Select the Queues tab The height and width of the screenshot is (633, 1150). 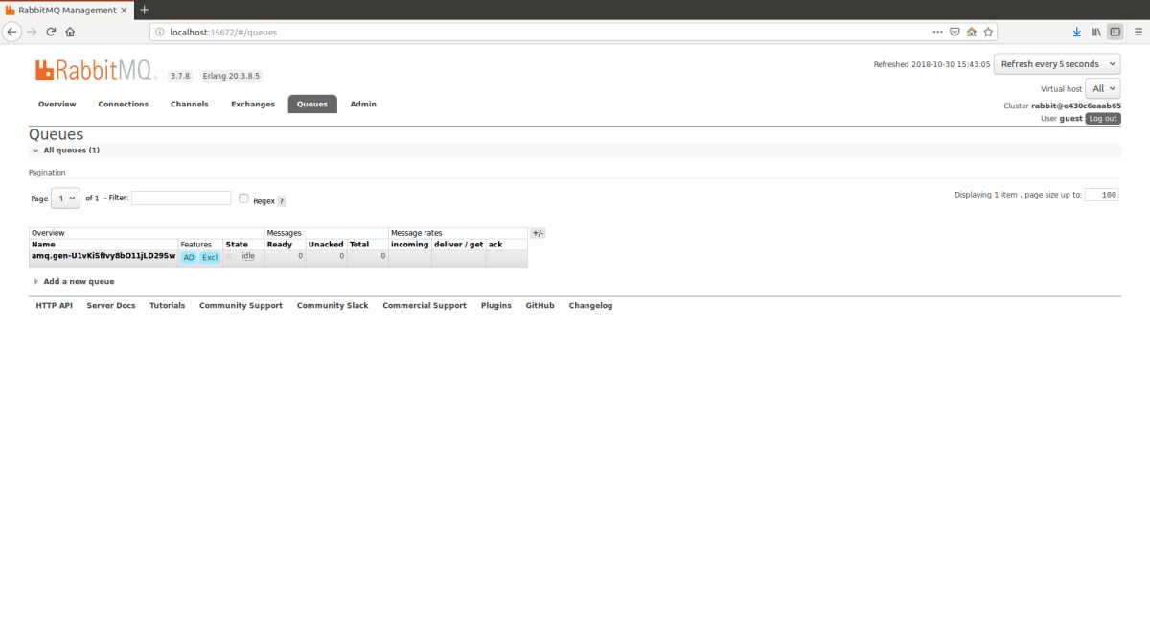(x=312, y=104)
